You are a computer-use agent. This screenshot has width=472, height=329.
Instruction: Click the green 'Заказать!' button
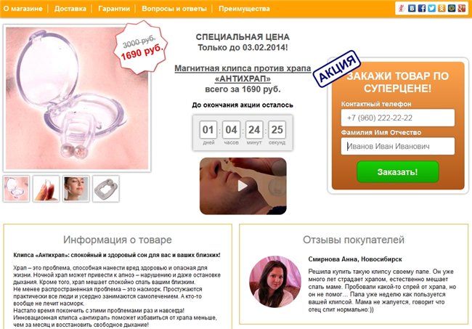pos(398,172)
